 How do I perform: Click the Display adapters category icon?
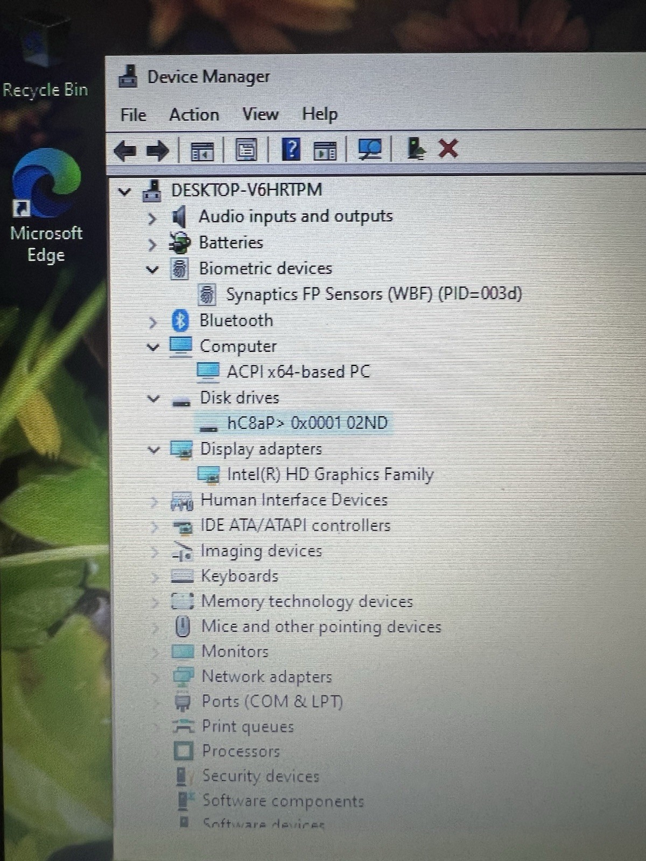point(182,449)
